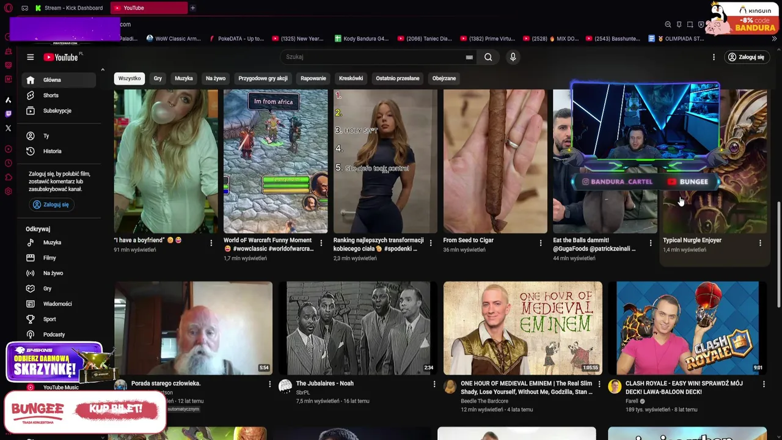782x440 pixels.
Task: Click Zaloguj się button in left sidebar
Action: (51, 205)
